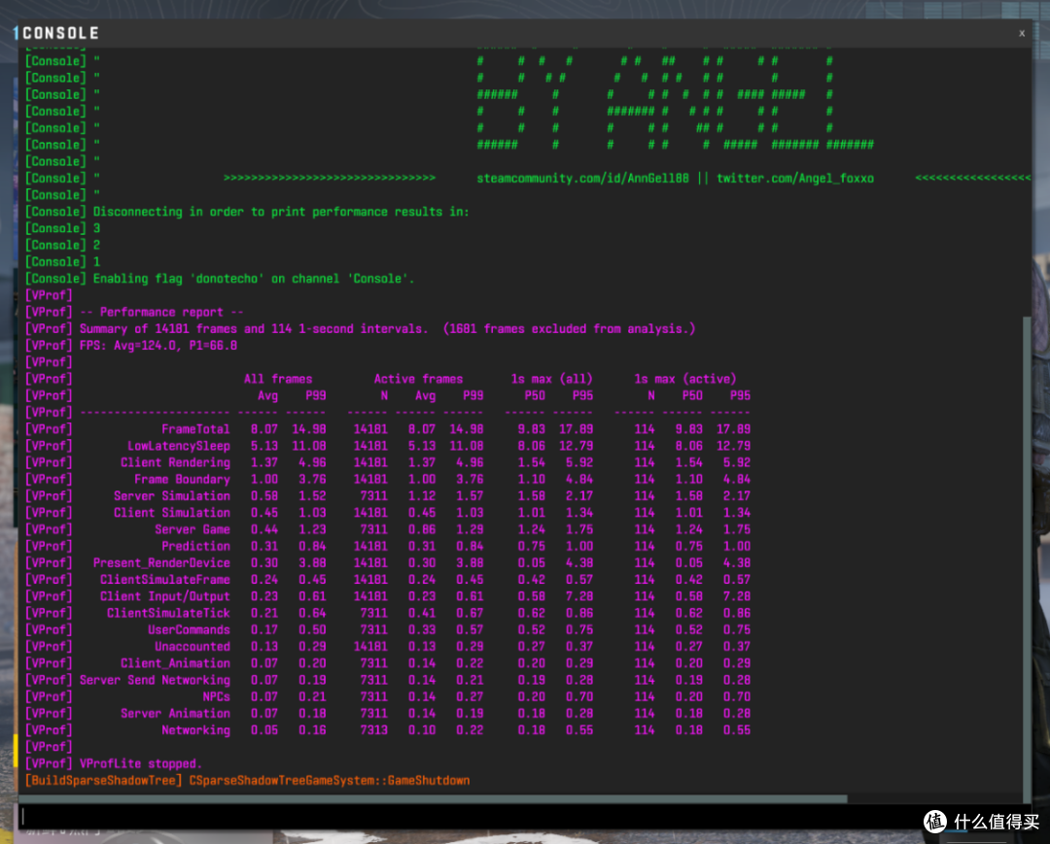This screenshot has height=844, width=1050.
Task: Click the NPCs row label
Action: (x=216, y=697)
